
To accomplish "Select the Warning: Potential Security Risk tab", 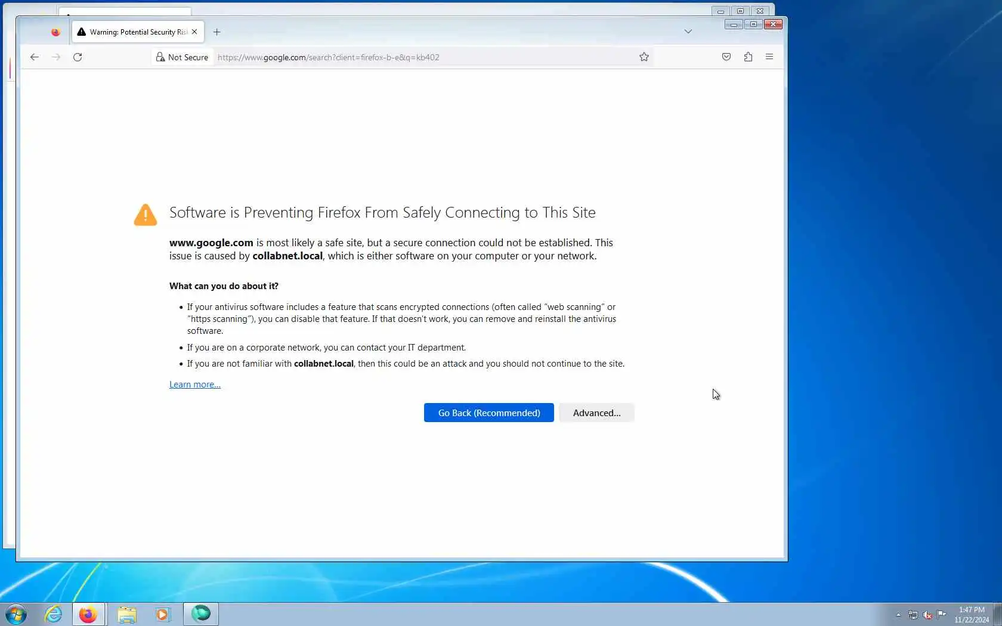I will (138, 32).
